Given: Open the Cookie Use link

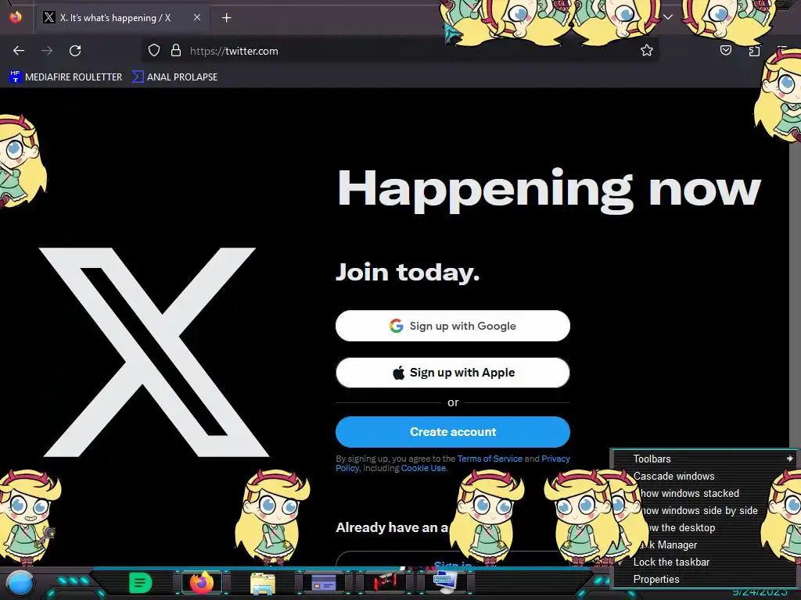Looking at the screenshot, I should (423, 468).
